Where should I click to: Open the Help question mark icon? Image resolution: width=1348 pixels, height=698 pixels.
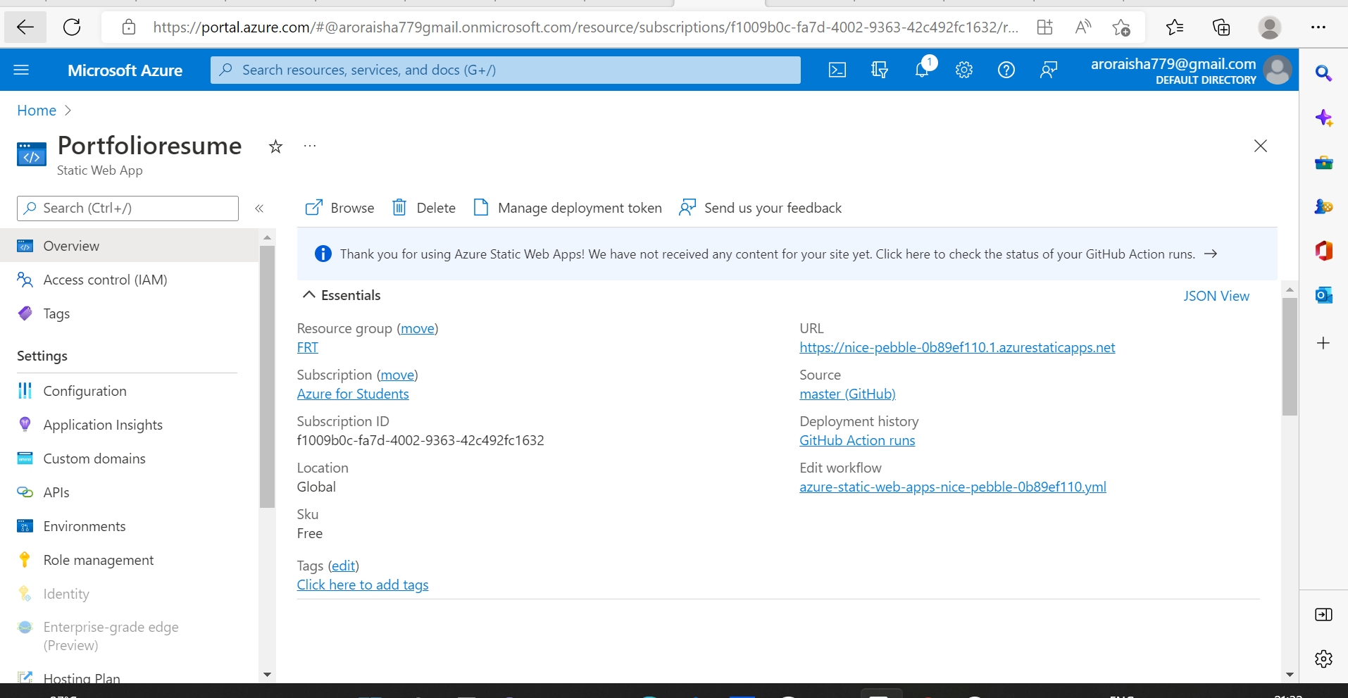(x=1006, y=70)
